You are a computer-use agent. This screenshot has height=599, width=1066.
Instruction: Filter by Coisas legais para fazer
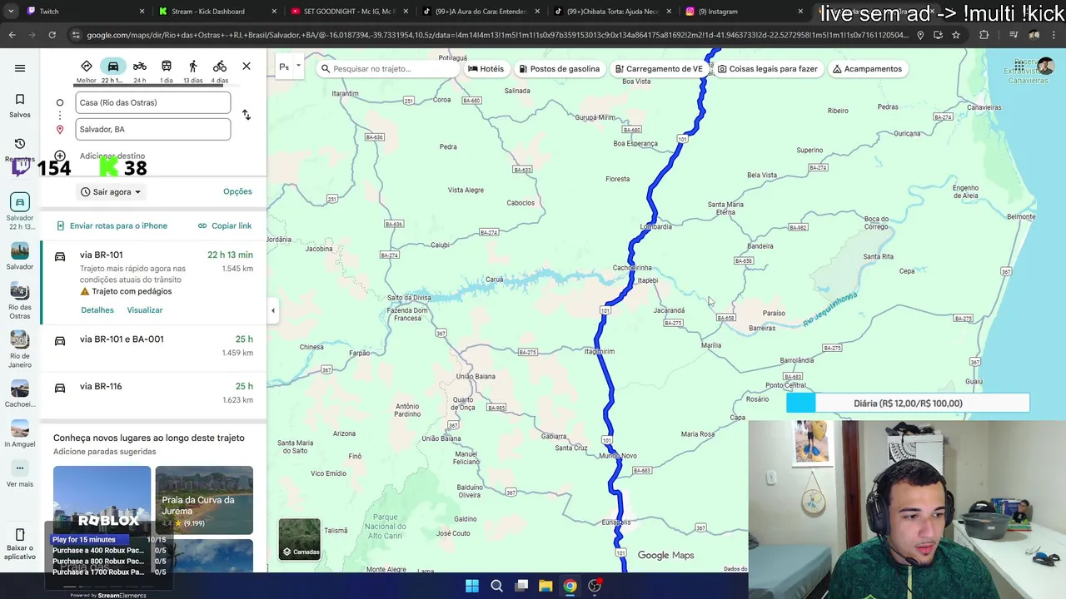coord(768,69)
